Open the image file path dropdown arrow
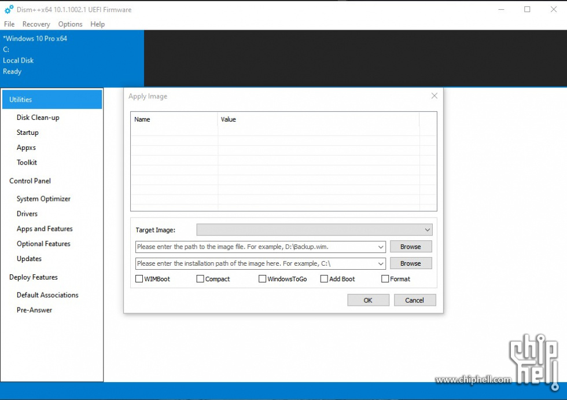567x400 pixels. 381,247
